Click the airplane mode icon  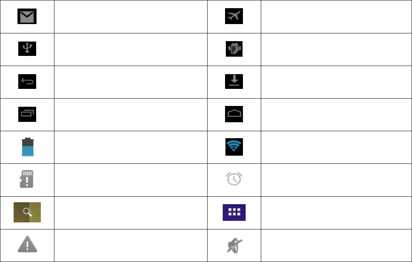click(234, 17)
